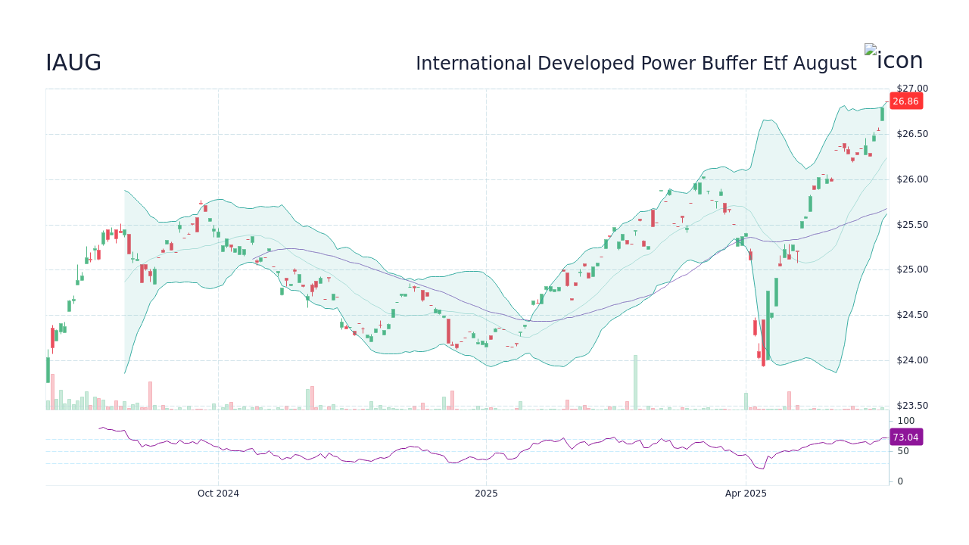Click the tallest green volume bar

[635, 382]
